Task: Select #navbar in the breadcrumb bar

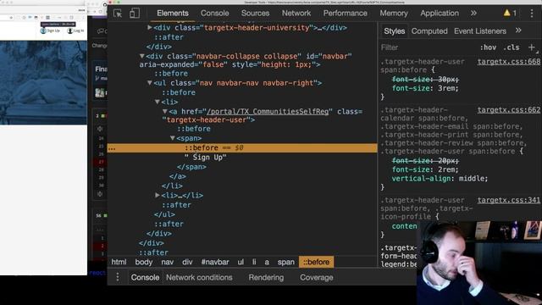Action: pos(215,262)
